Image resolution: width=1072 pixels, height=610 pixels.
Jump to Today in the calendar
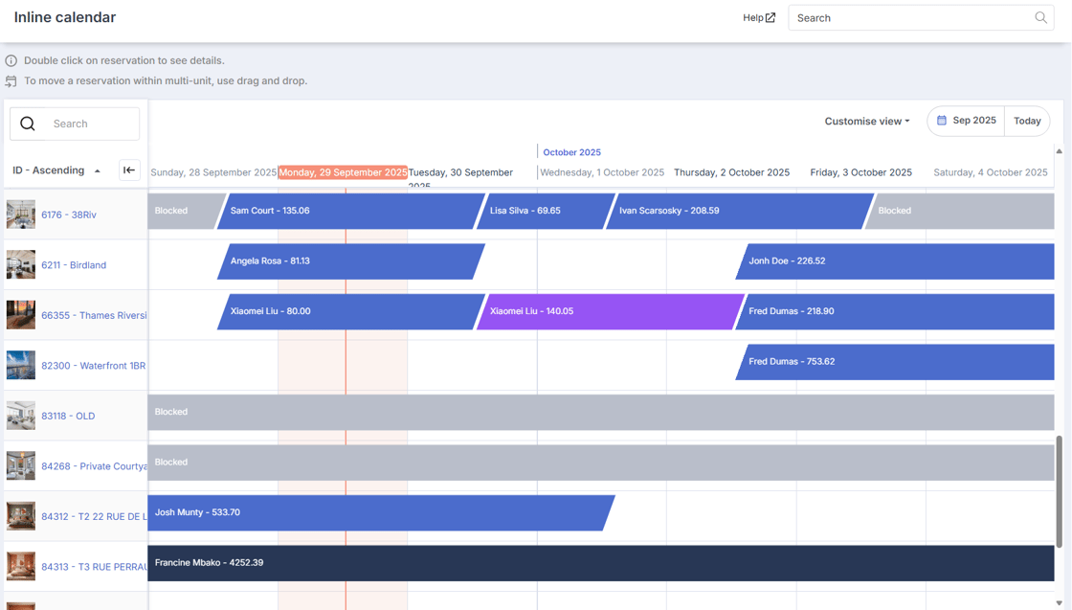1027,121
